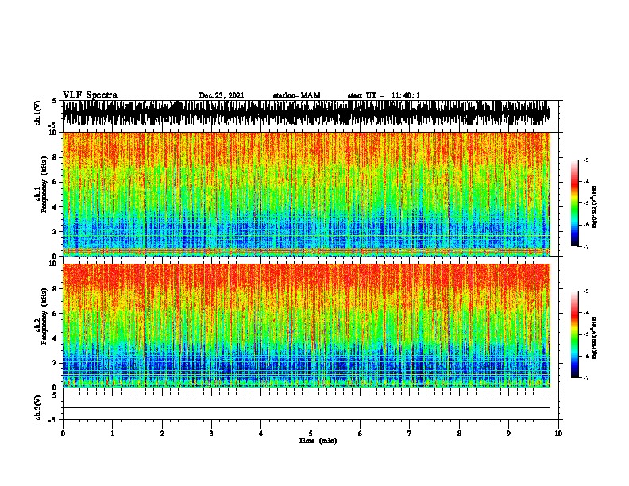Select the "Dec. 23, 2021" date text

point(222,95)
